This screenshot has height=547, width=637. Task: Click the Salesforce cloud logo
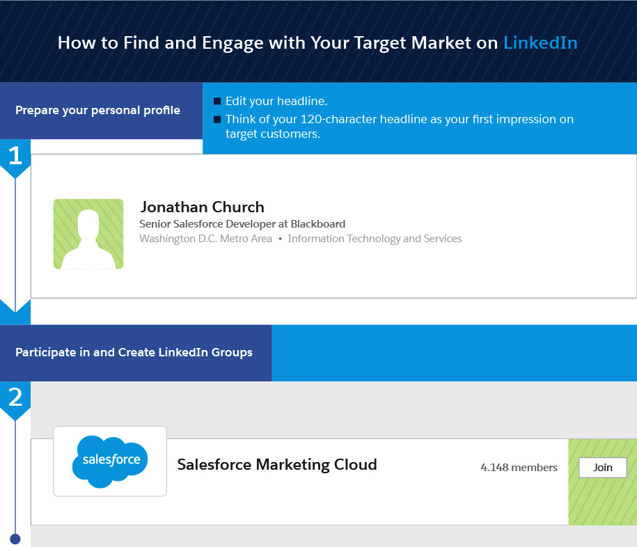pos(110,460)
